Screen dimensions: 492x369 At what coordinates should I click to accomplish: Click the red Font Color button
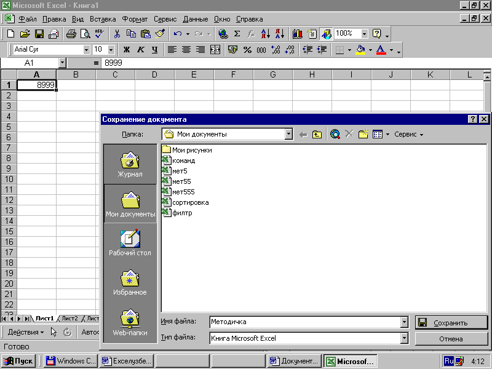pyautogui.click(x=381, y=50)
